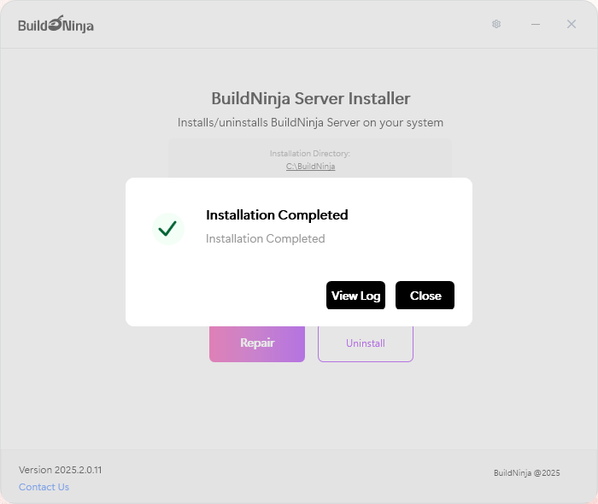Click the BuildNinja @2025 footer text
The height and width of the screenshot is (504, 598).
[x=527, y=472]
